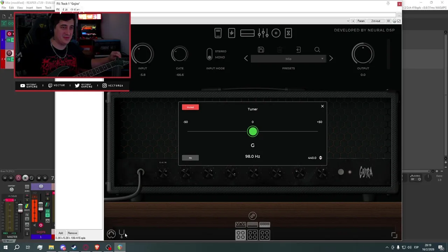Screen dimensions: 448x252
Task: Select the second amp type thumbnail
Action: tap(252, 224)
